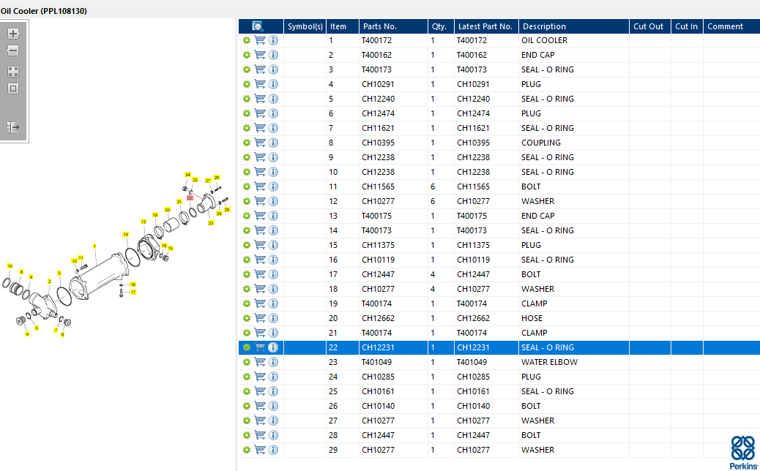Click Latest Part No. column header
This screenshot has width=760, height=471.
click(x=486, y=26)
